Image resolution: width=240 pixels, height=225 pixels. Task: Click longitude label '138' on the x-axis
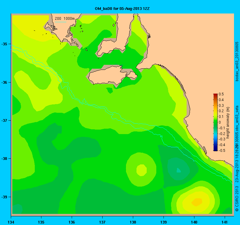click(x=133, y=222)
